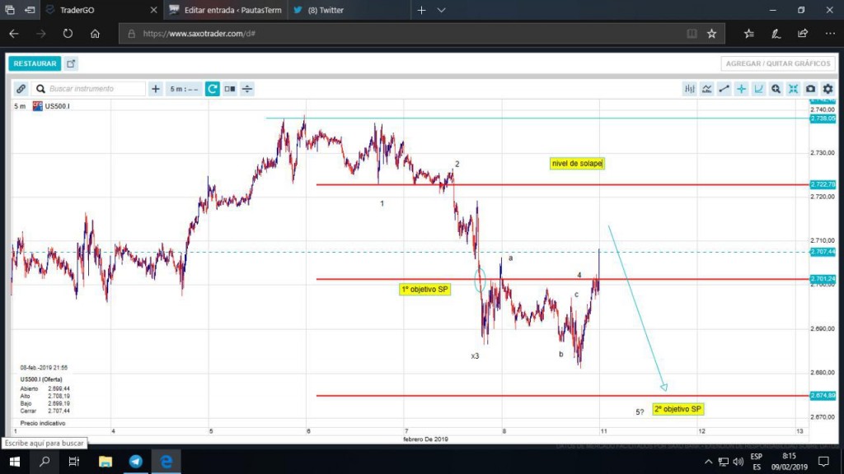Open Windows search magnifier in taskbar

45,462
